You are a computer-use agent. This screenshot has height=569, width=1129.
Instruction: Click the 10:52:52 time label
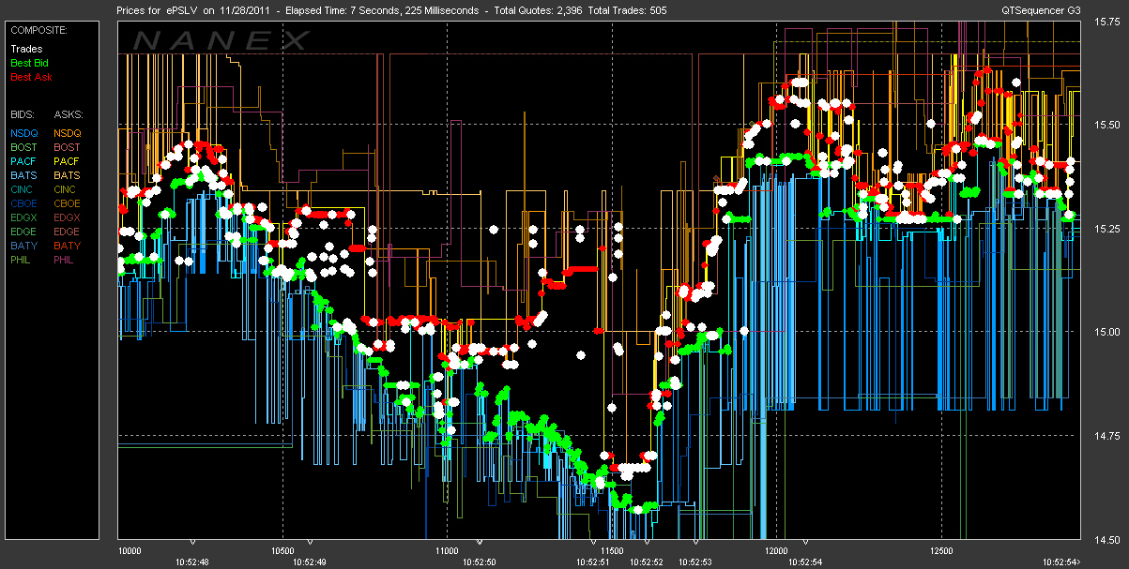tap(646, 562)
